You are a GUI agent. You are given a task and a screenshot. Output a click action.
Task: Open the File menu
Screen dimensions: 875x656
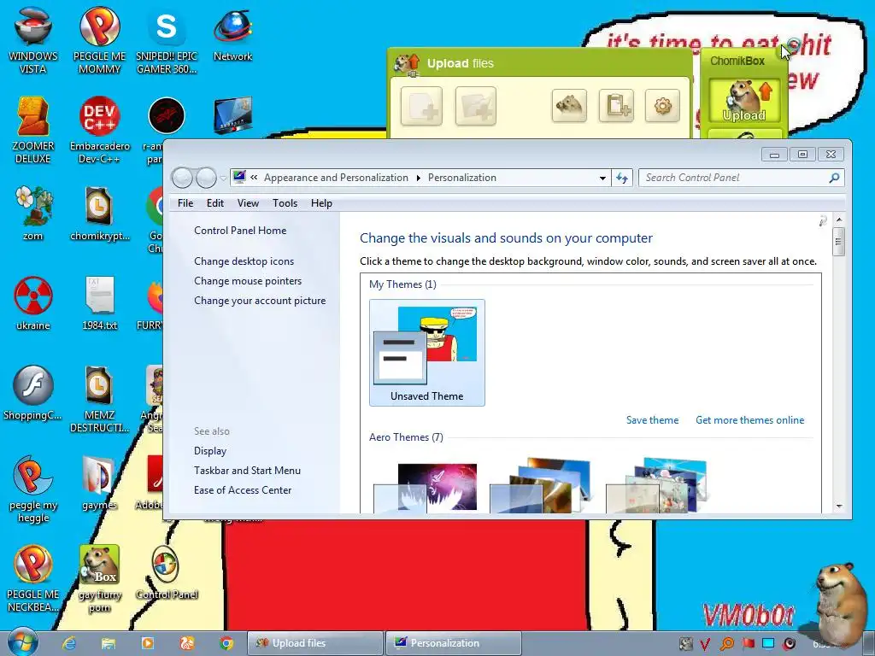[185, 203]
